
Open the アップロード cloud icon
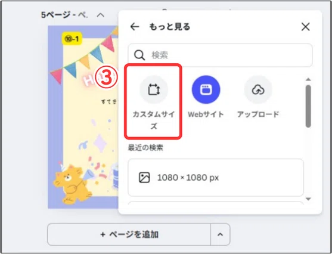pyautogui.click(x=258, y=90)
